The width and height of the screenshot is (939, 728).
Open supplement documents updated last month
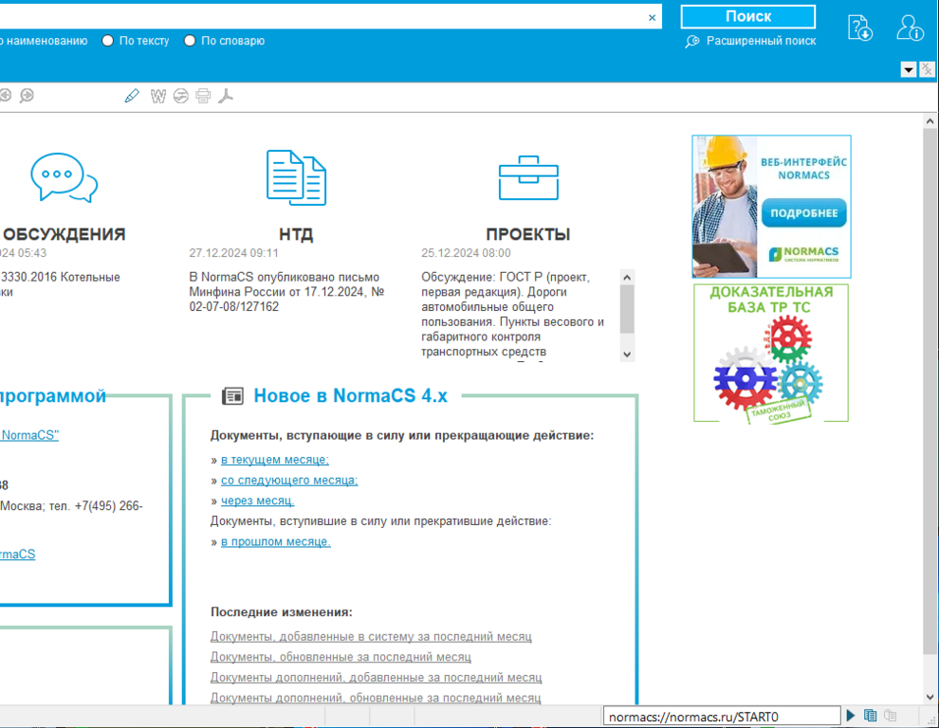[x=376, y=698]
